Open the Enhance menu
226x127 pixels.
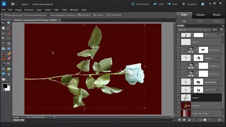coord(29,10)
